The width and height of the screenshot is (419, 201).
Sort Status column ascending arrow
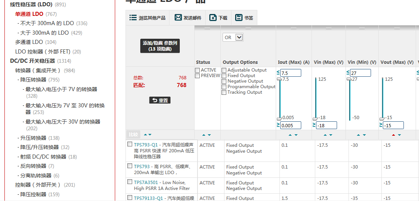click(204, 135)
